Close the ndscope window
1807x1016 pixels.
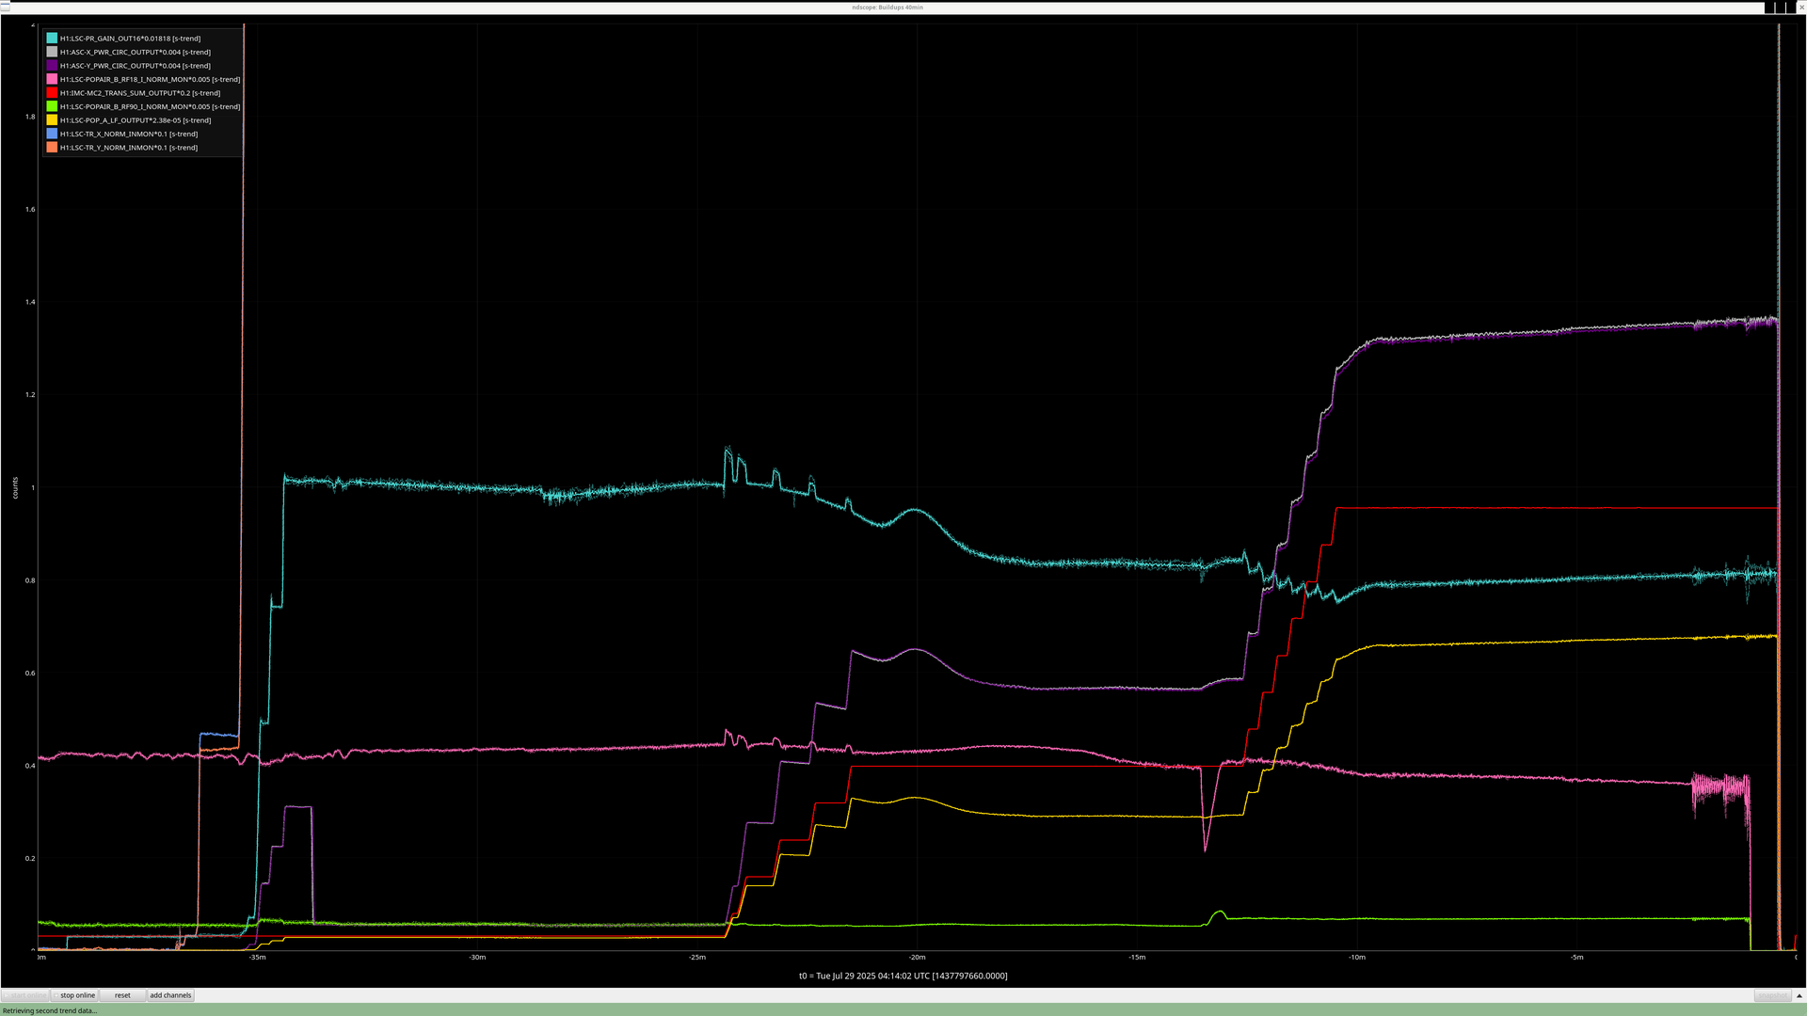[x=1799, y=8]
